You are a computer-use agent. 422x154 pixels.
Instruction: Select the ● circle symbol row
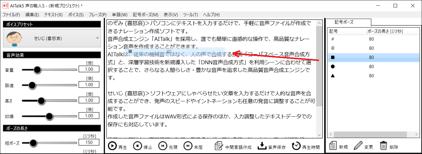374,67
